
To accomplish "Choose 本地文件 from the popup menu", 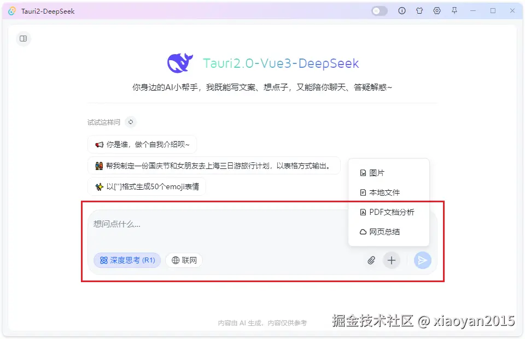I will coord(389,192).
